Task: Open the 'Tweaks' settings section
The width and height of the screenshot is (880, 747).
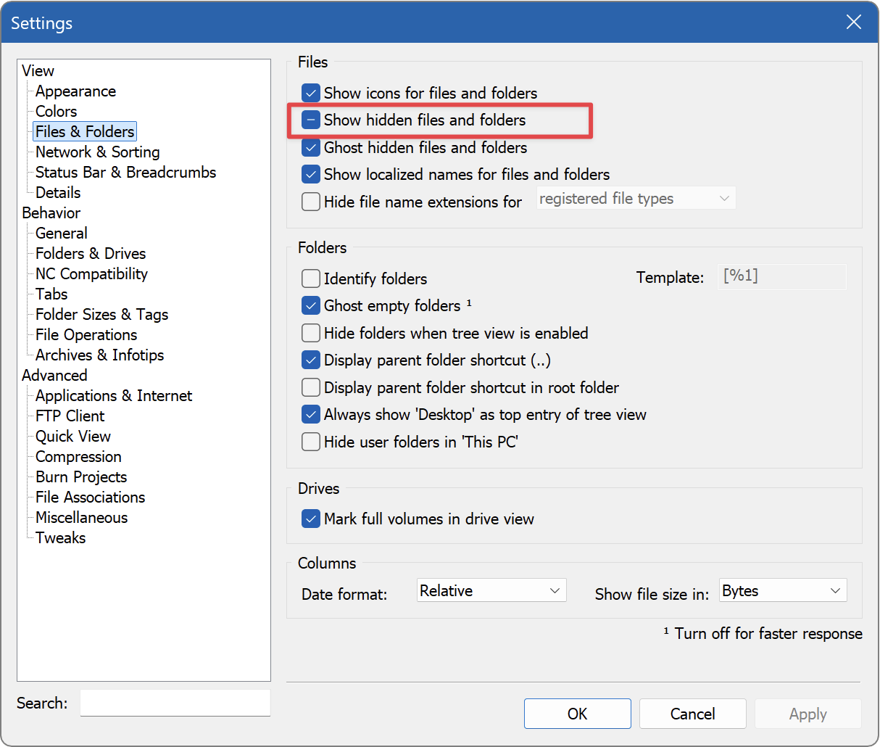Action: coord(60,537)
